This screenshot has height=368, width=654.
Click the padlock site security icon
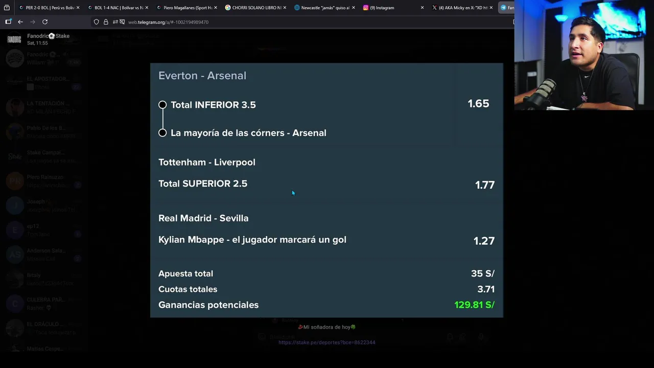point(106,22)
